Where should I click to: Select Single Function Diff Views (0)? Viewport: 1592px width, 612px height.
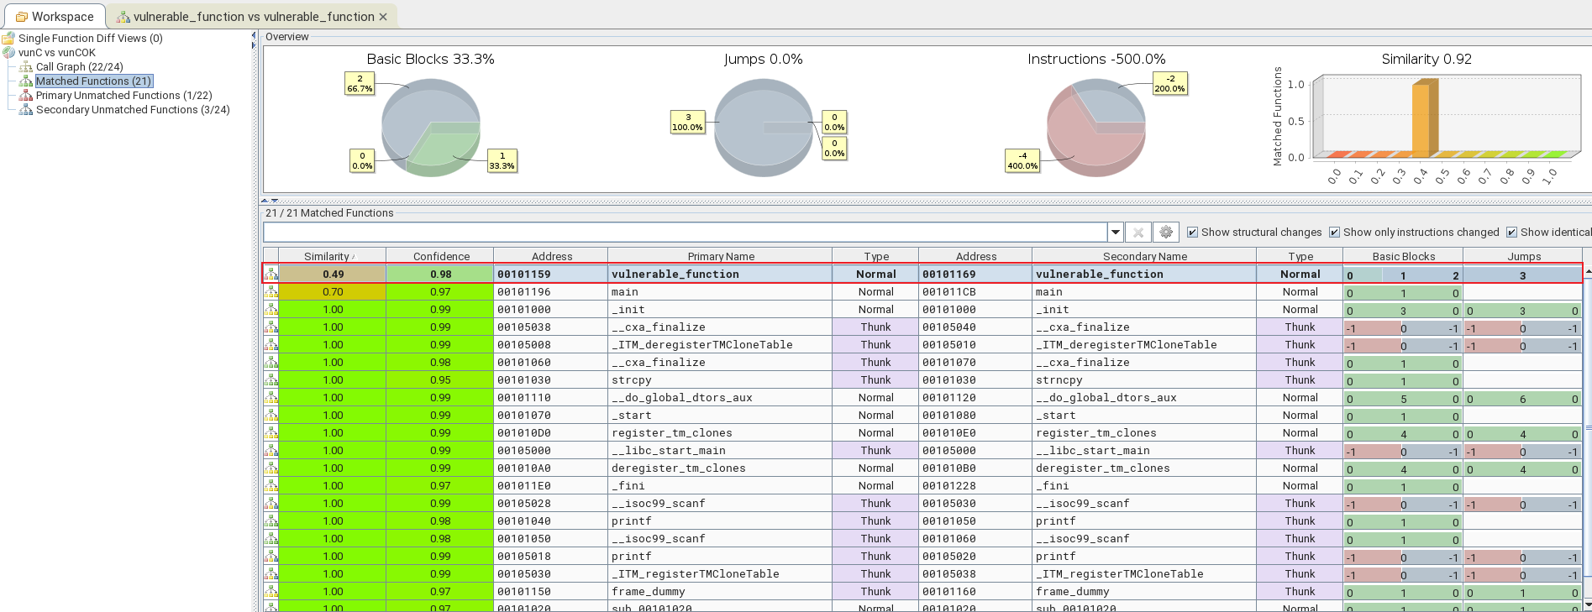click(90, 39)
